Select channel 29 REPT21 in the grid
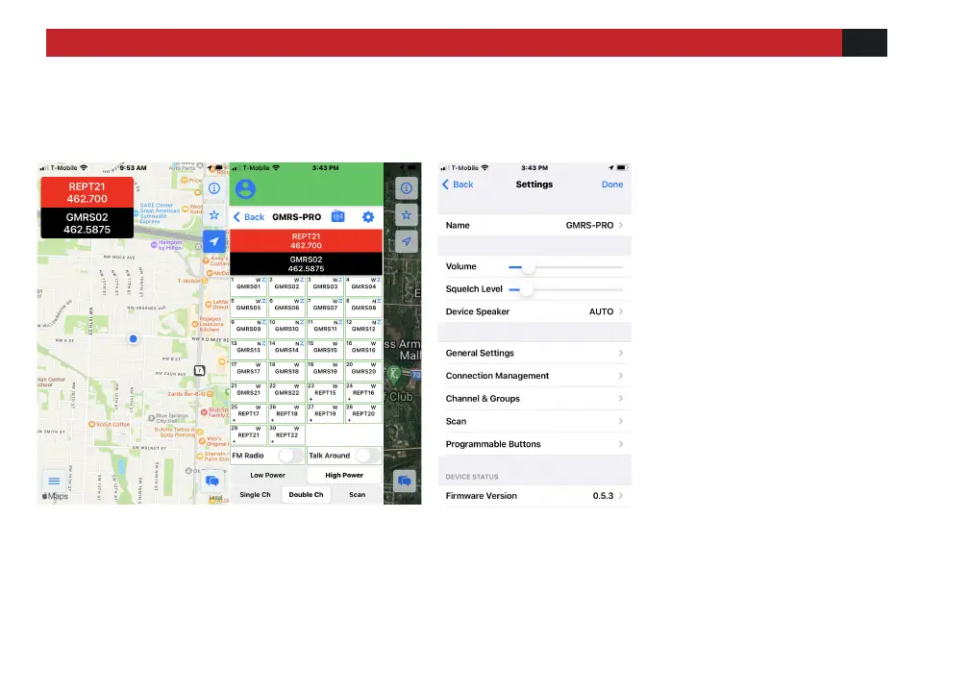969x692 pixels. point(248,435)
